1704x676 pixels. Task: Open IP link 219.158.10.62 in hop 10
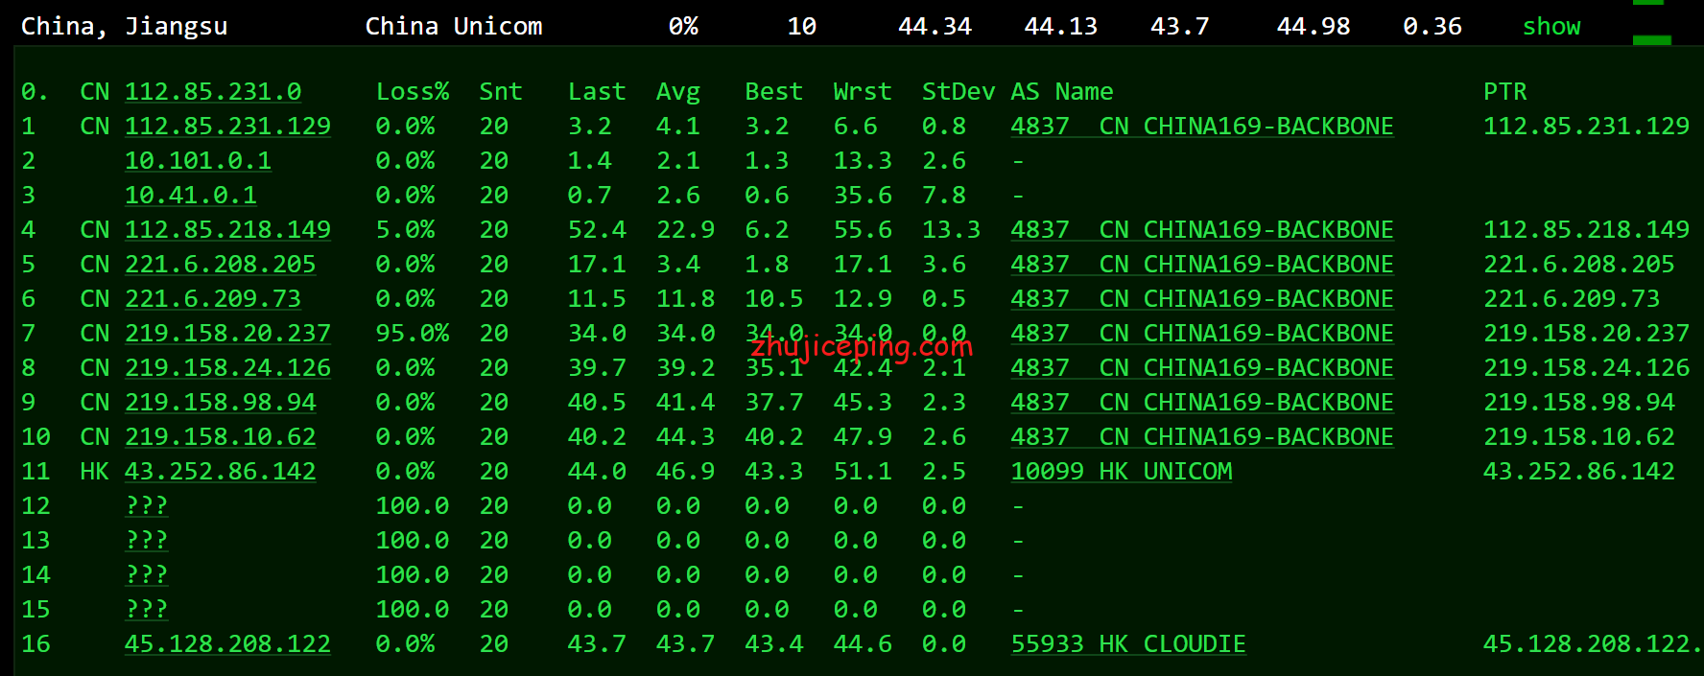pos(220,436)
